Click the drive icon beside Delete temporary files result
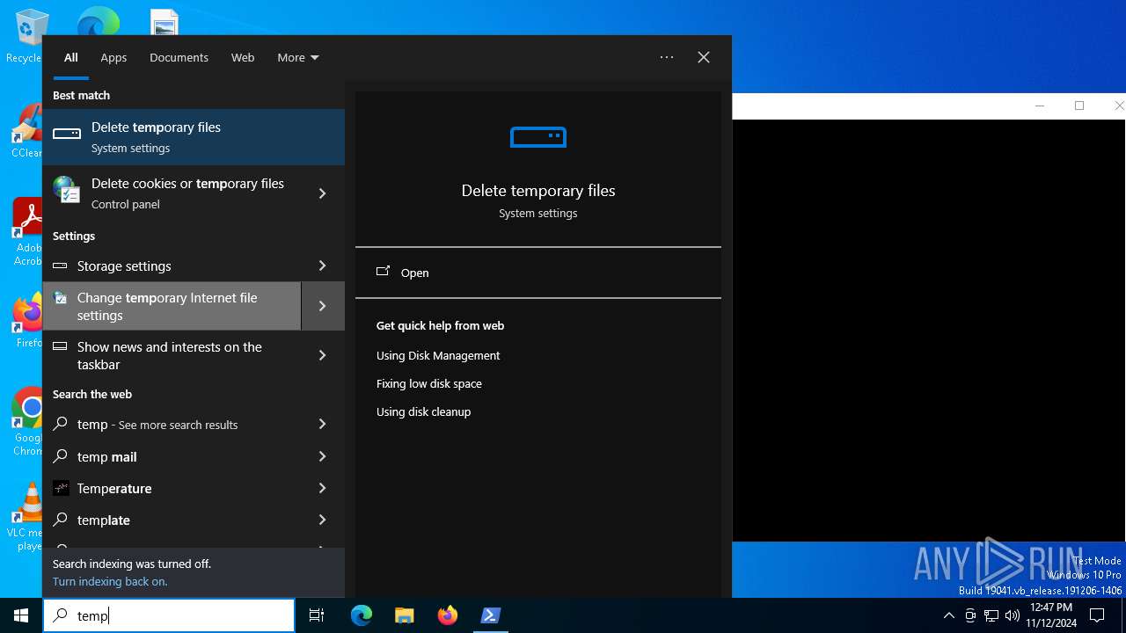 pyautogui.click(x=67, y=134)
